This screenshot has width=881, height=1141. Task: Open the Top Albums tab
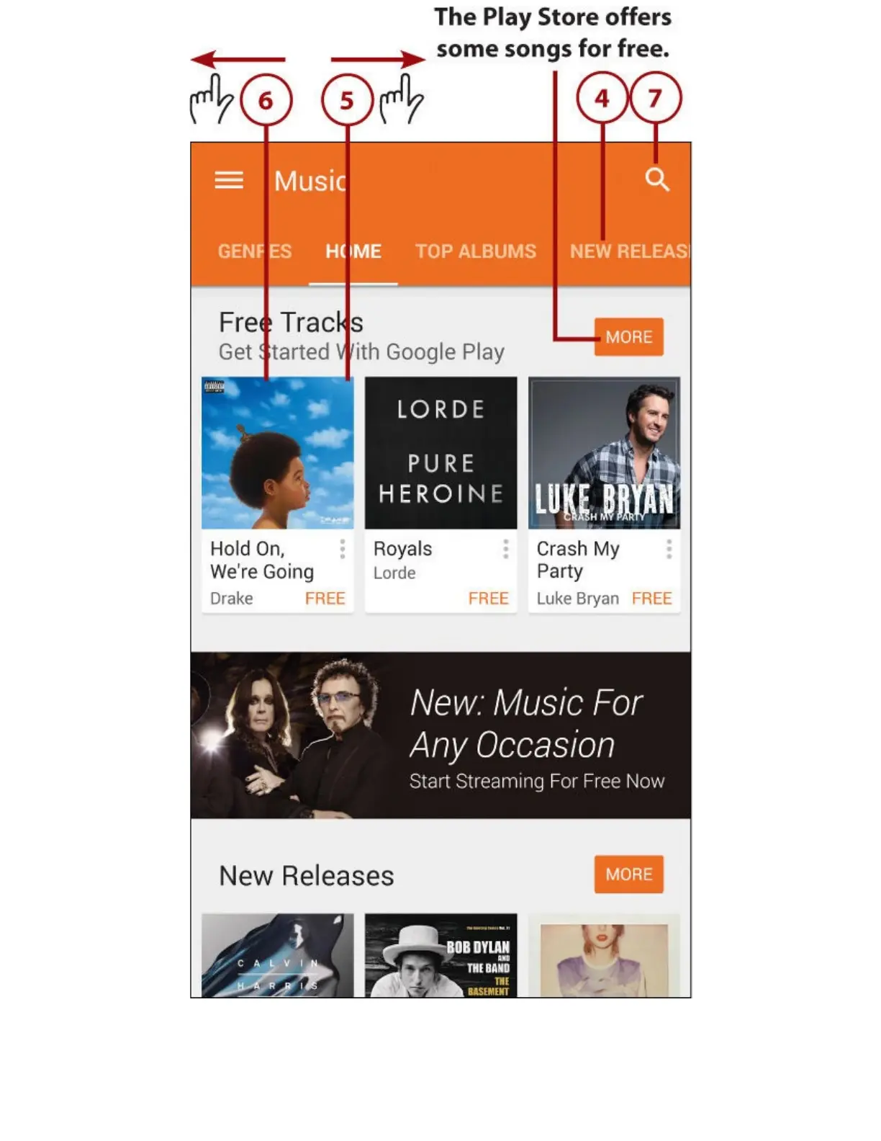[x=476, y=251]
